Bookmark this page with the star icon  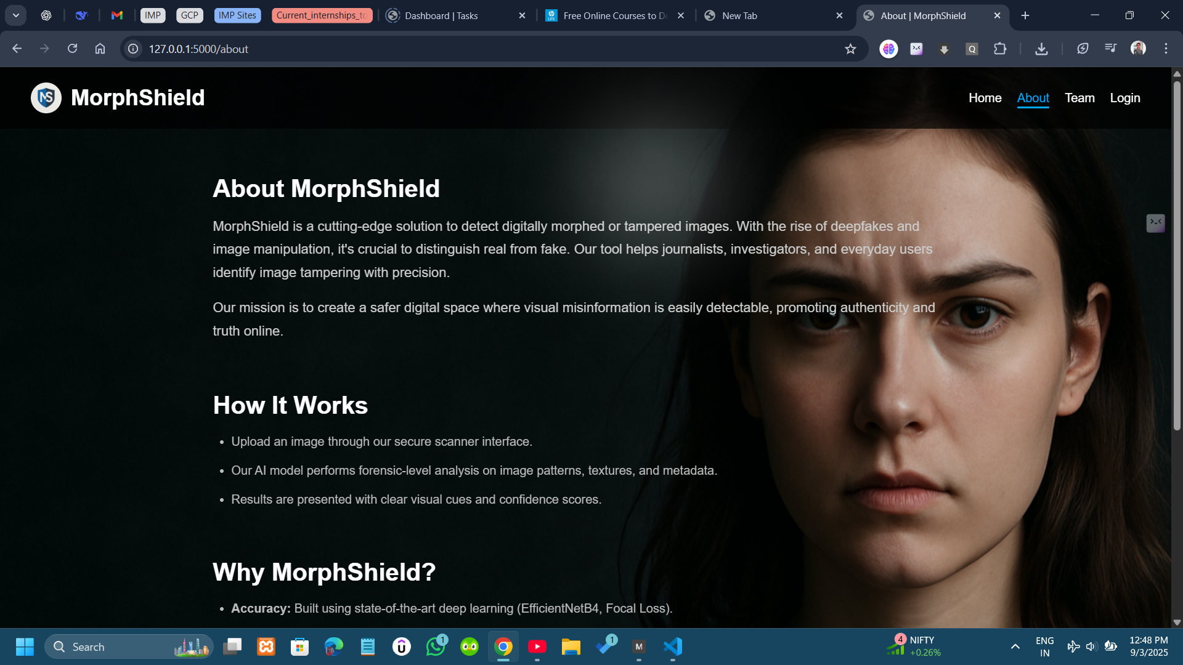click(x=850, y=49)
